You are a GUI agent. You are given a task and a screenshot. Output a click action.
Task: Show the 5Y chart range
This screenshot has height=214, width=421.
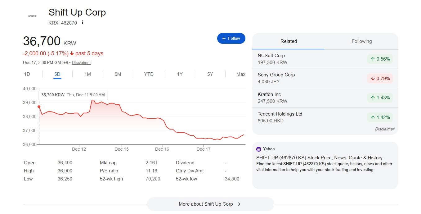coord(210,74)
